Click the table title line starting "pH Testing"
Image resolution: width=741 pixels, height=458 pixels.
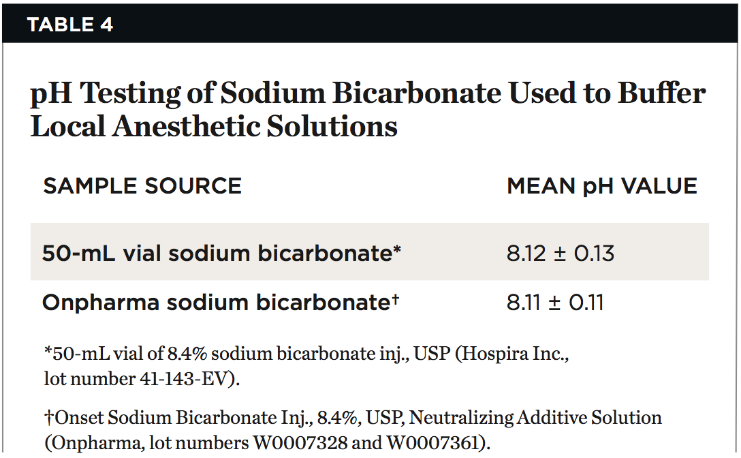(x=368, y=94)
